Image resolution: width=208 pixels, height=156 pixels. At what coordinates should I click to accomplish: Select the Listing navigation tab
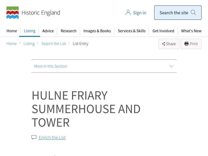coord(30,31)
